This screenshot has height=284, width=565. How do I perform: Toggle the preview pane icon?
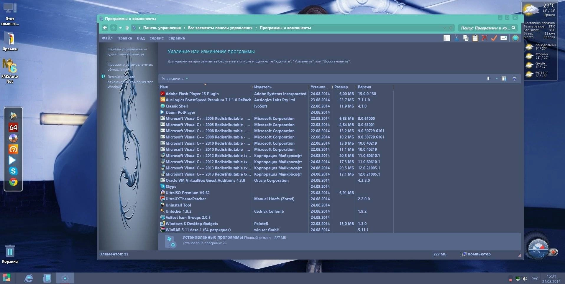[x=504, y=79]
